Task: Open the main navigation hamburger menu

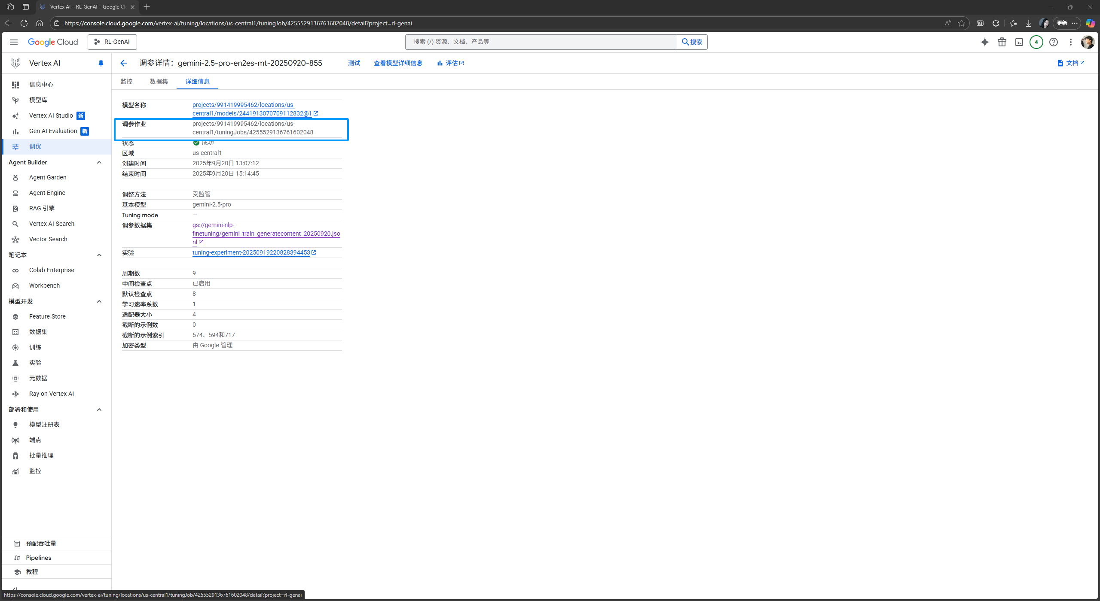Action: pyautogui.click(x=14, y=42)
